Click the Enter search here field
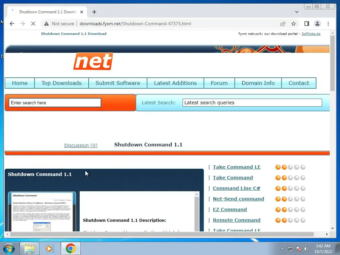Screen dimensions: 340x255 pos(55,103)
